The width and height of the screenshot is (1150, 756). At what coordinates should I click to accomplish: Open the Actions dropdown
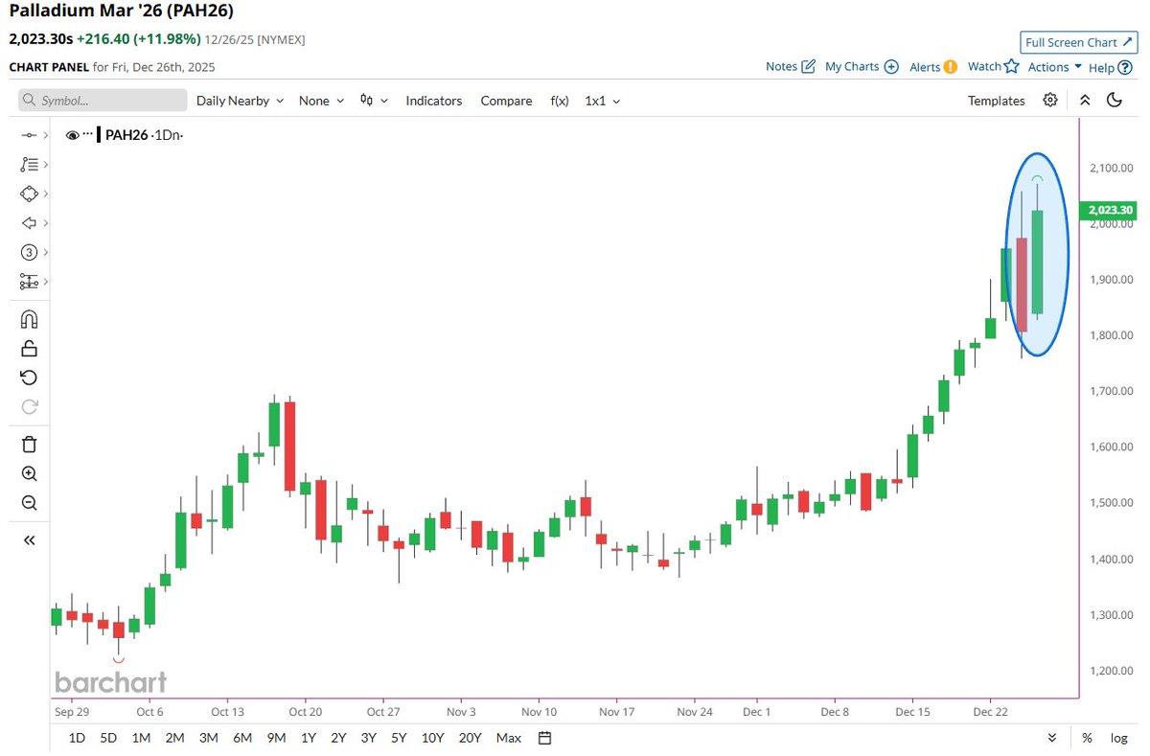tap(1054, 67)
